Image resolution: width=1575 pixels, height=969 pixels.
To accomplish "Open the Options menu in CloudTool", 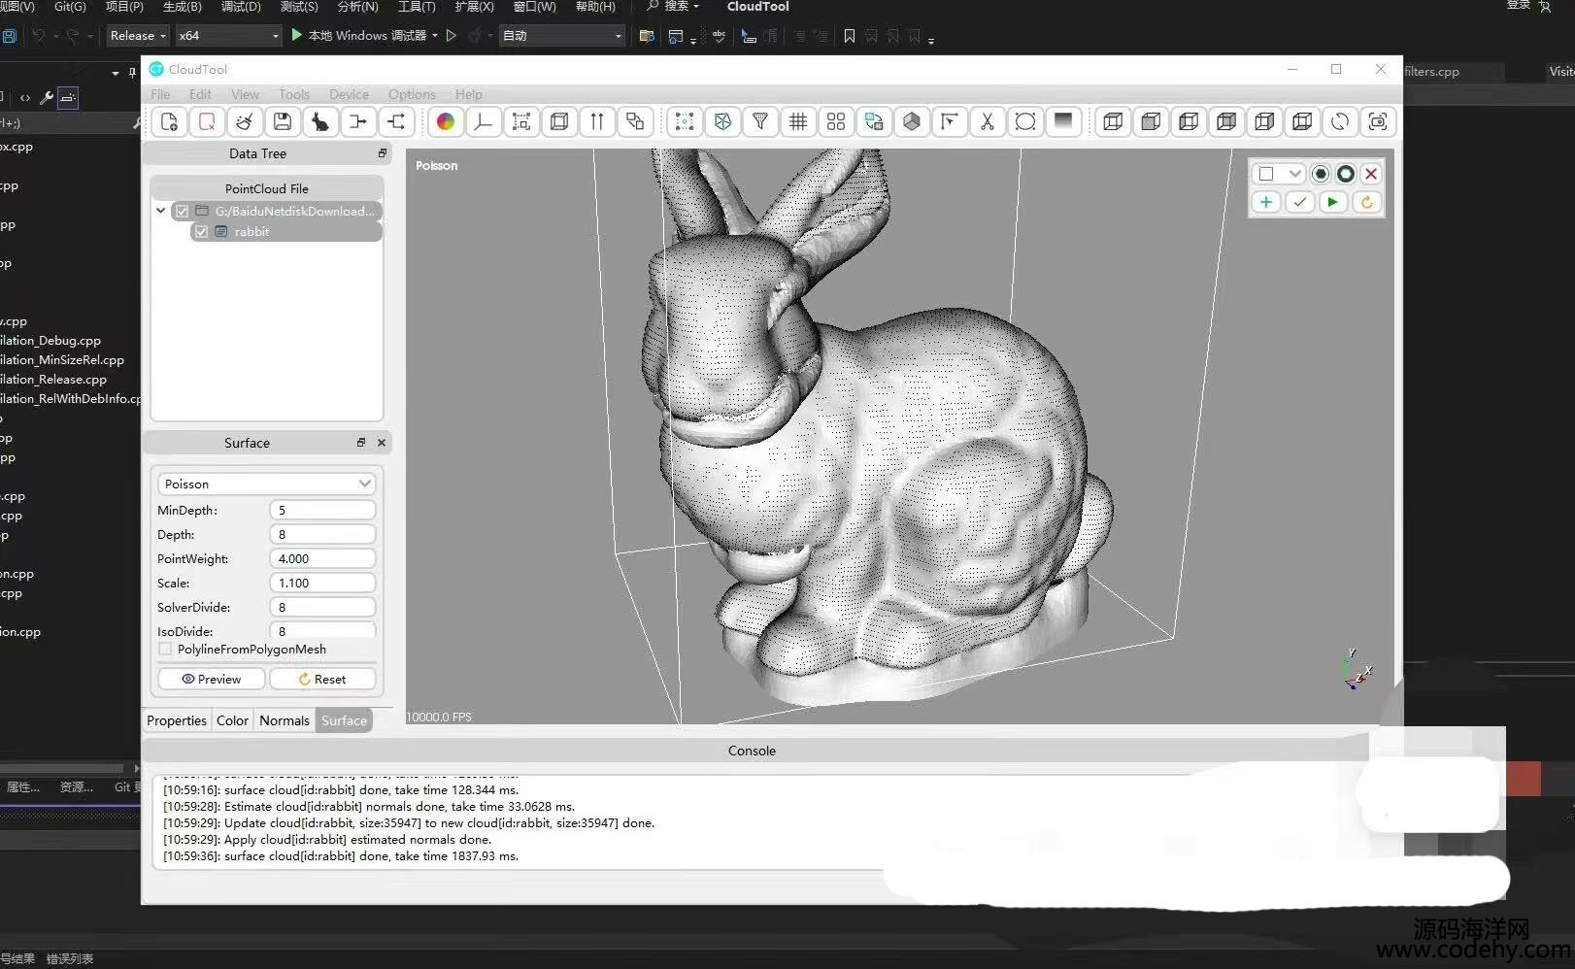I will pos(412,94).
